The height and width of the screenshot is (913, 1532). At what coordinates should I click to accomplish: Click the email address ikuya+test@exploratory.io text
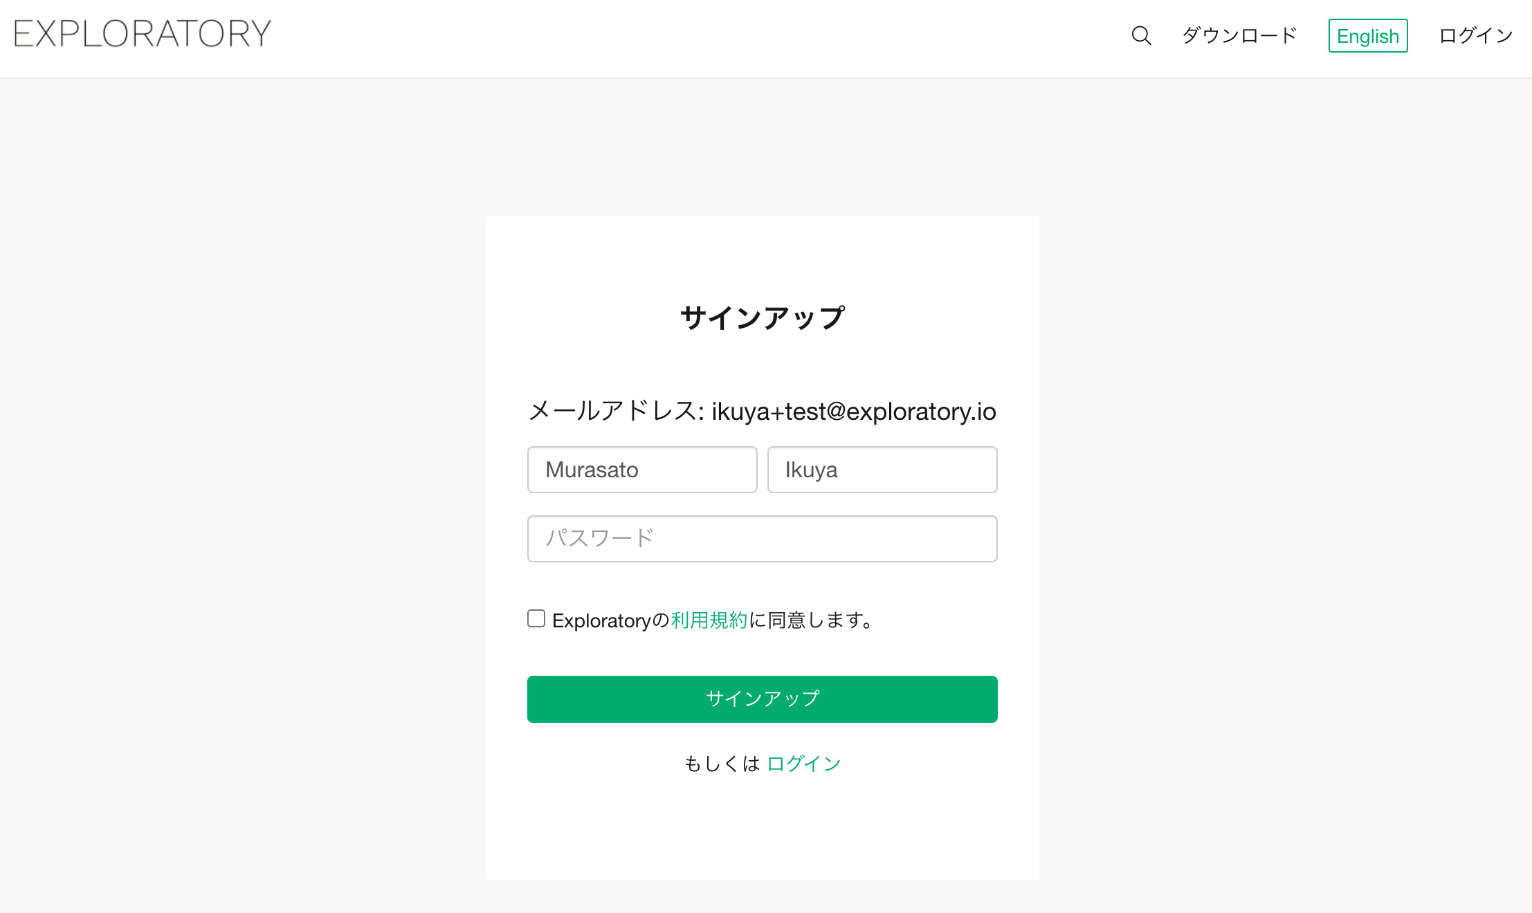point(854,412)
